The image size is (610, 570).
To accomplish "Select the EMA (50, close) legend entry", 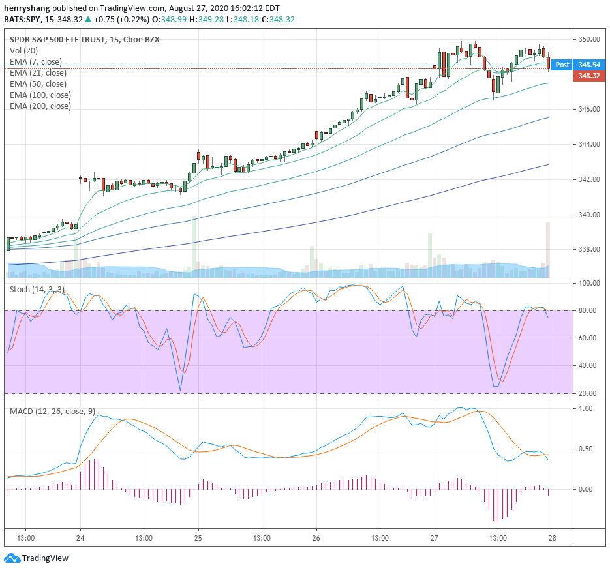I will coord(38,84).
